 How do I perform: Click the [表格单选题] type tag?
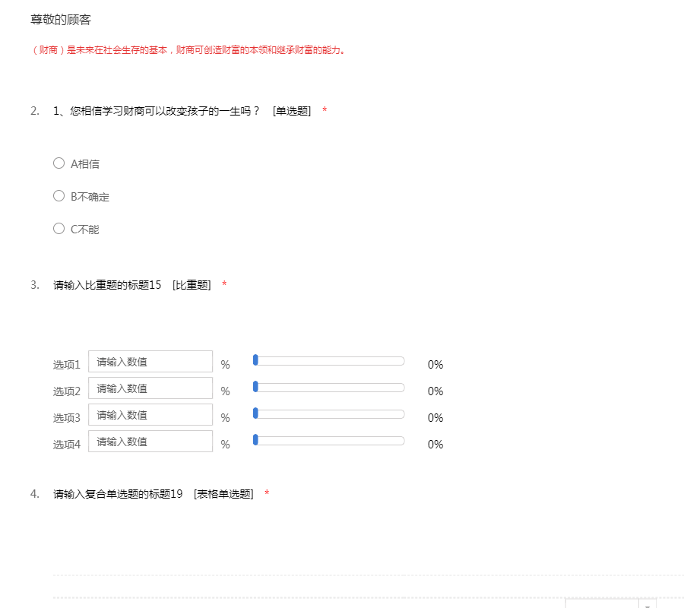pos(223,494)
